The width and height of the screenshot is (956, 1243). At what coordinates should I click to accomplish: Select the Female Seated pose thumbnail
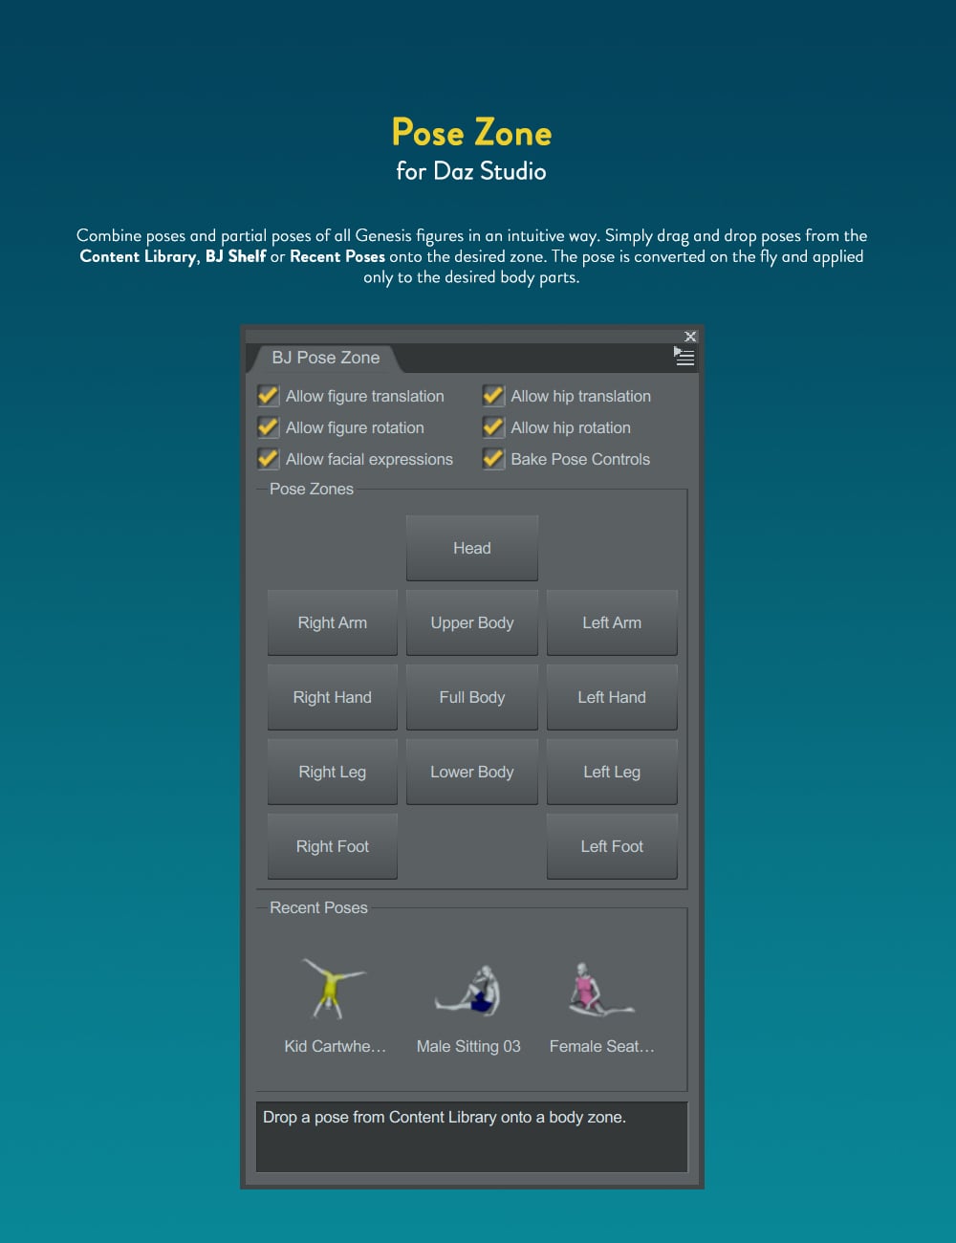(x=599, y=989)
